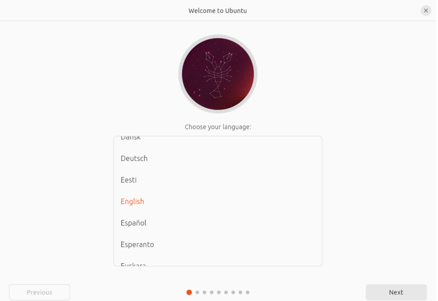
Task: Click the first orange page indicator dot
Action: pos(189,292)
